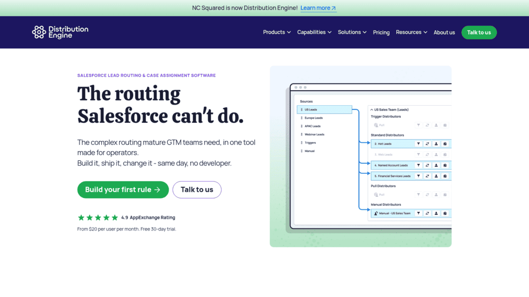The width and height of the screenshot is (529, 297).
Task: Click filter icon in Financial Services Leads row
Action: tap(418, 176)
